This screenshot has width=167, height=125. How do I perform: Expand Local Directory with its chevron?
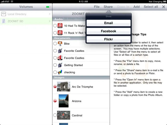(50, 14)
